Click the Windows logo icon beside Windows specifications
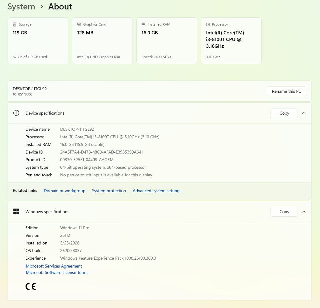The image size is (320, 308). pos(16,211)
